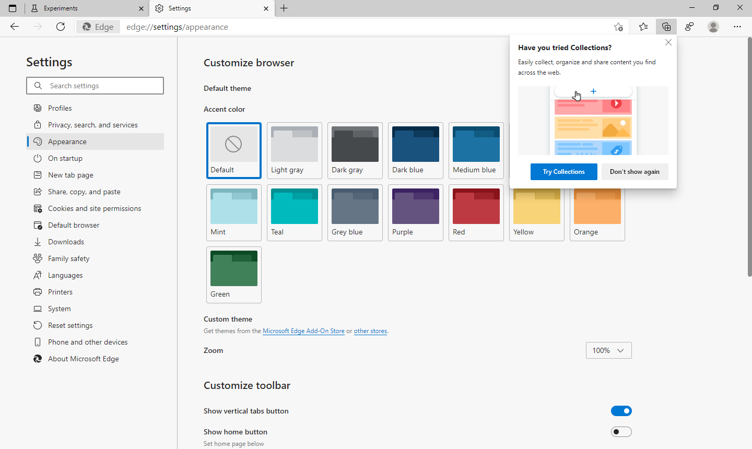Click the New tab page icon
Screen dimensions: 752x449
(38, 175)
